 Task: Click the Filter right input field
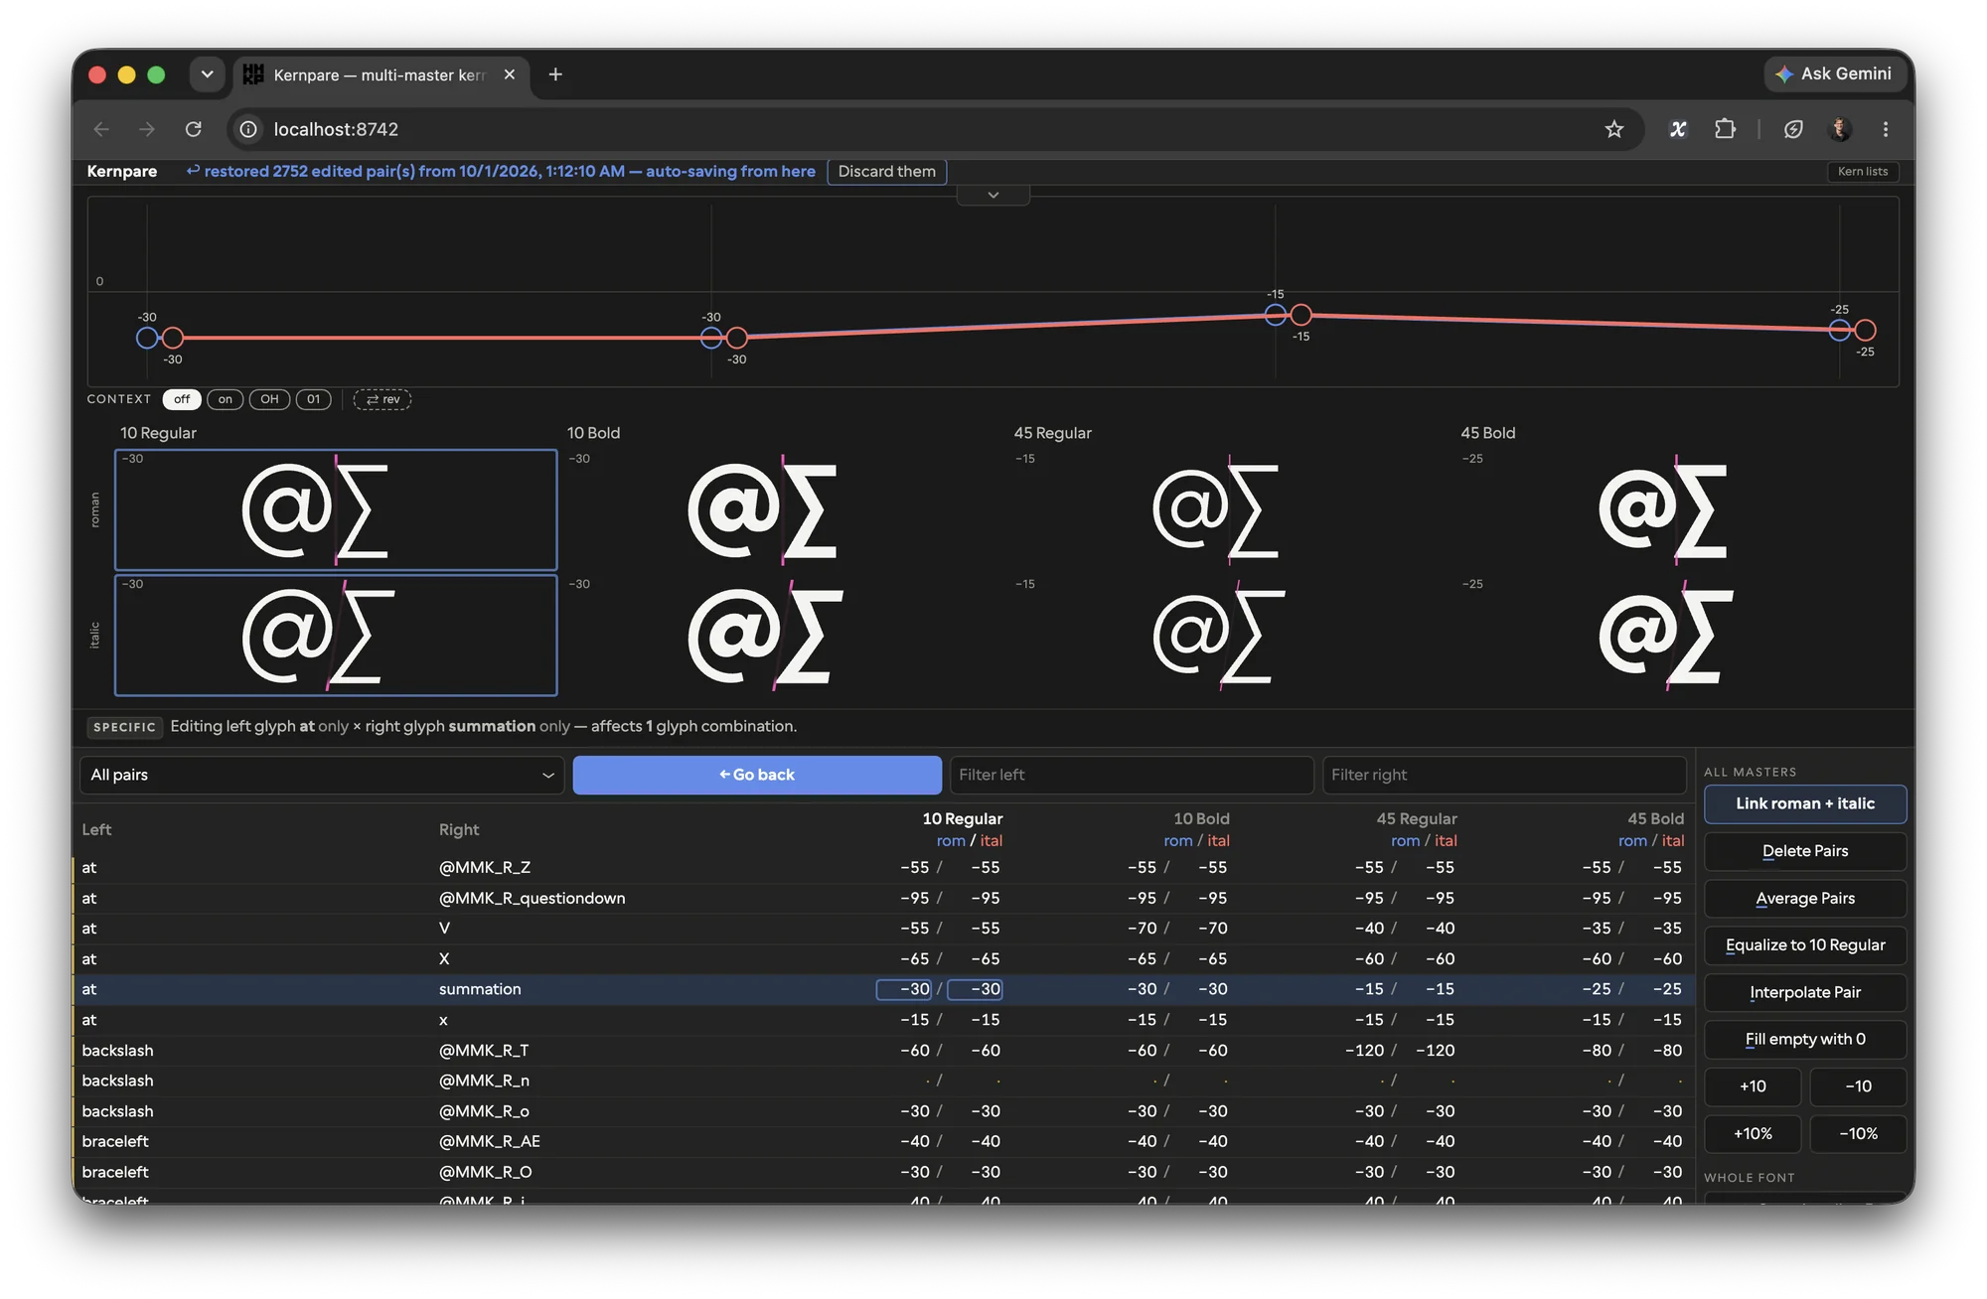point(1504,775)
